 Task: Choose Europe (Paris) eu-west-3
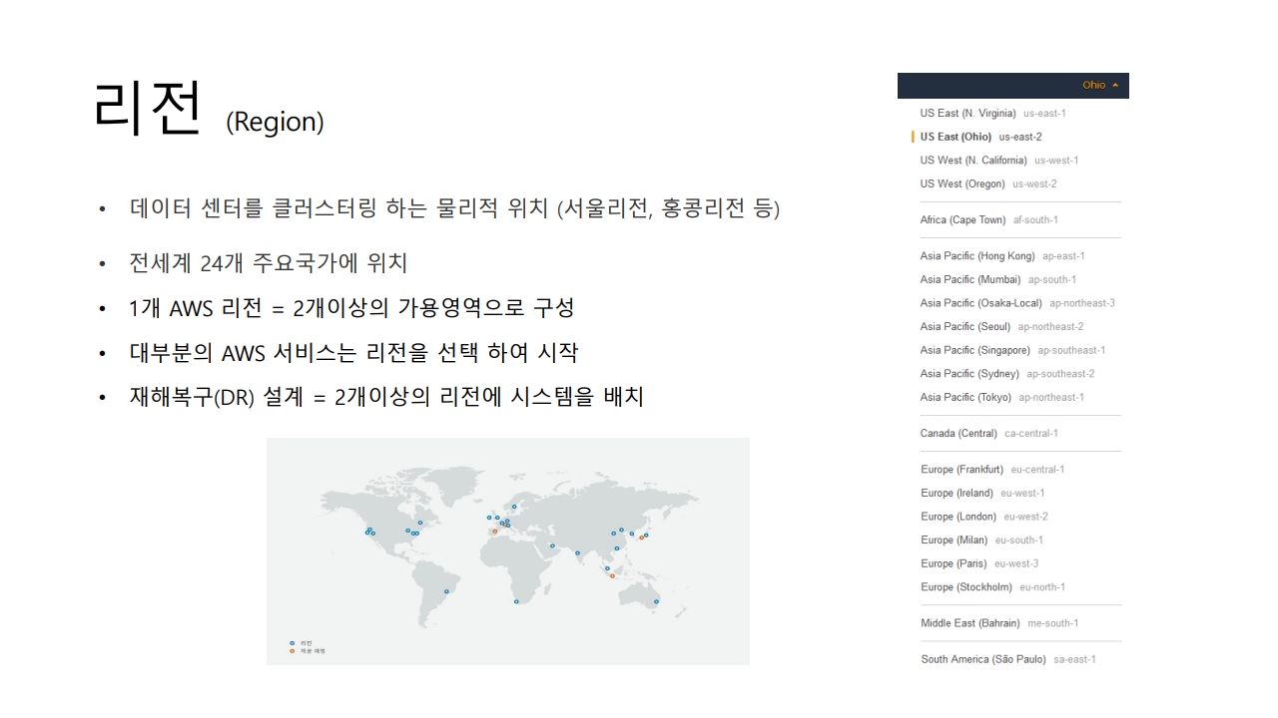(979, 563)
